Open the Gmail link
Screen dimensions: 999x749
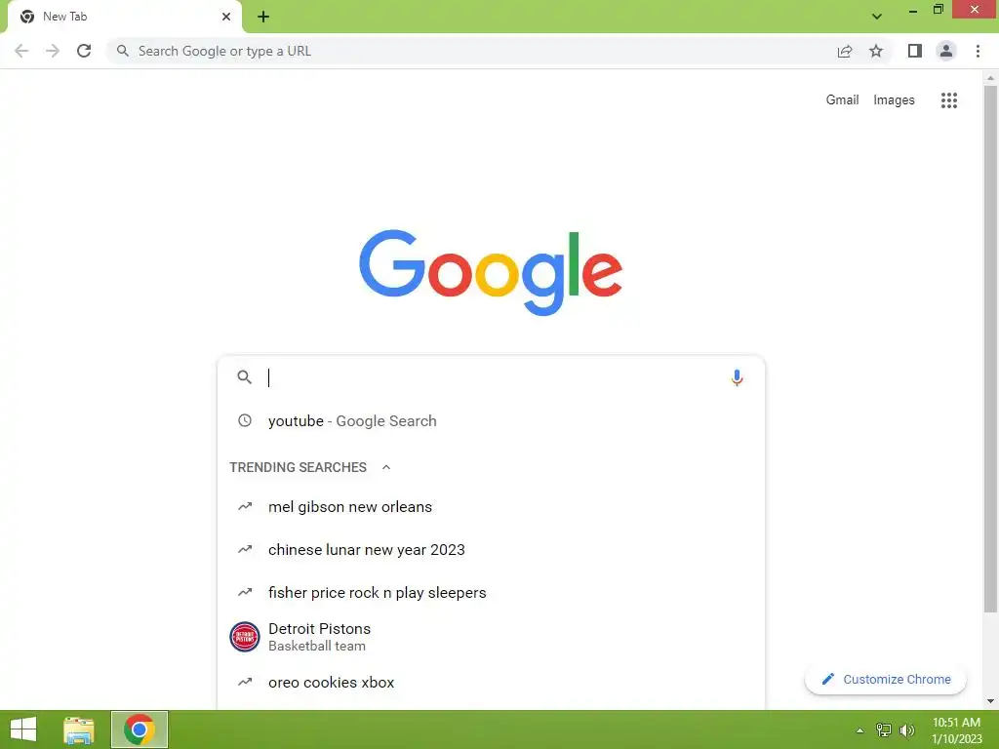[842, 100]
